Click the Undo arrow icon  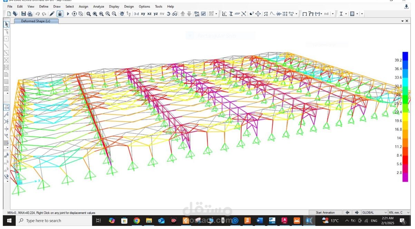(37, 14)
